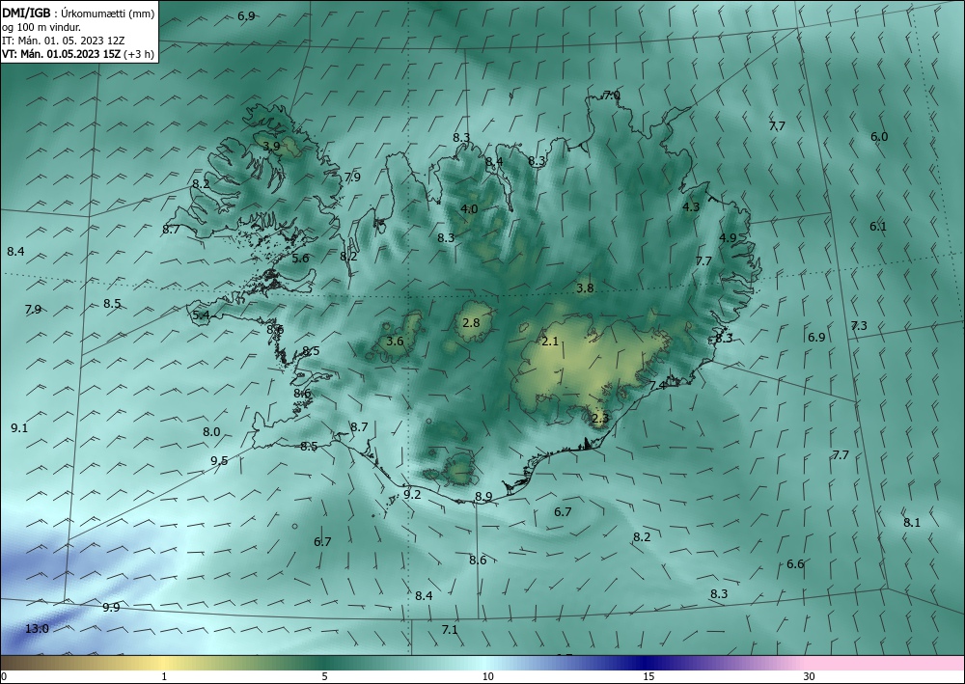This screenshot has height=684, width=965.
Task: Click the 7.0 value on the map
Action: click(x=612, y=96)
